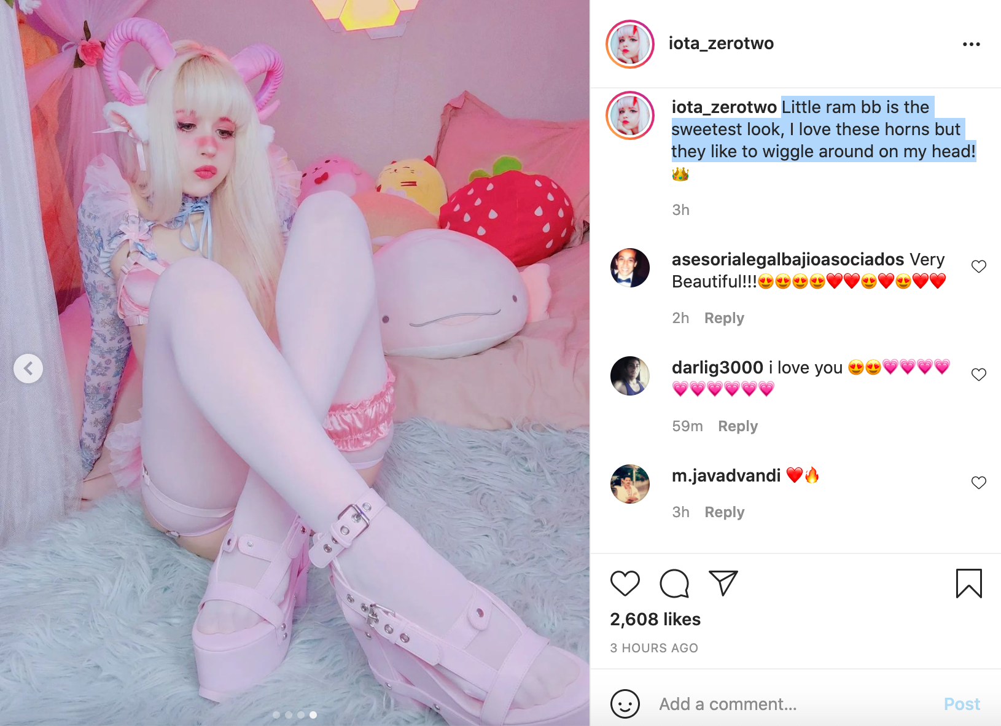Like m.javadvandi's comment heart
Image resolution: width=1001 pixels, height=726 pixels.
point(979,483)
